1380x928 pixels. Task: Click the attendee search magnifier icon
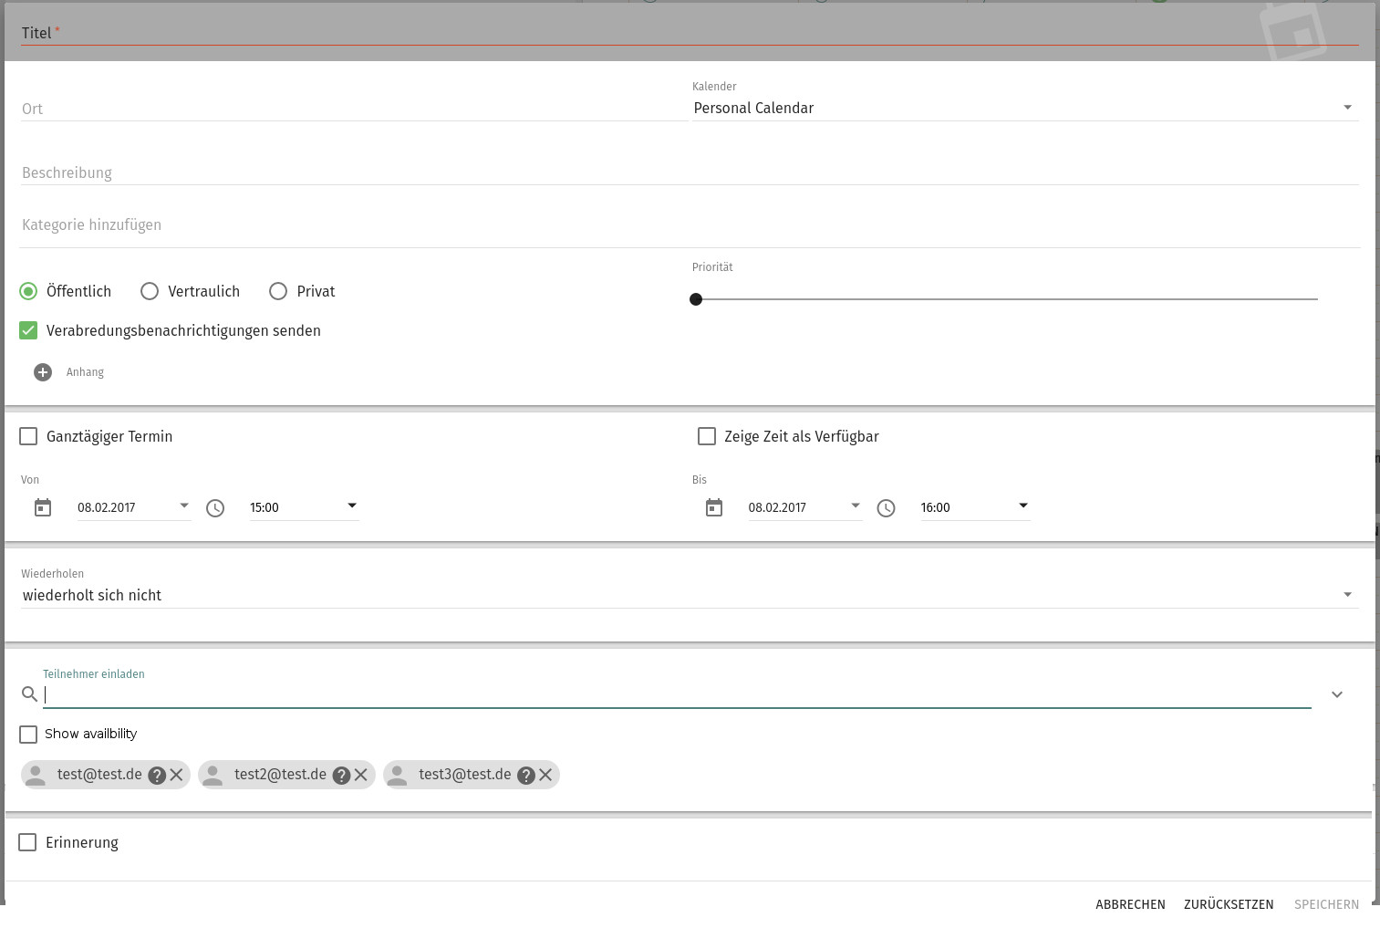pyautogui.click(x=29, y=694)
